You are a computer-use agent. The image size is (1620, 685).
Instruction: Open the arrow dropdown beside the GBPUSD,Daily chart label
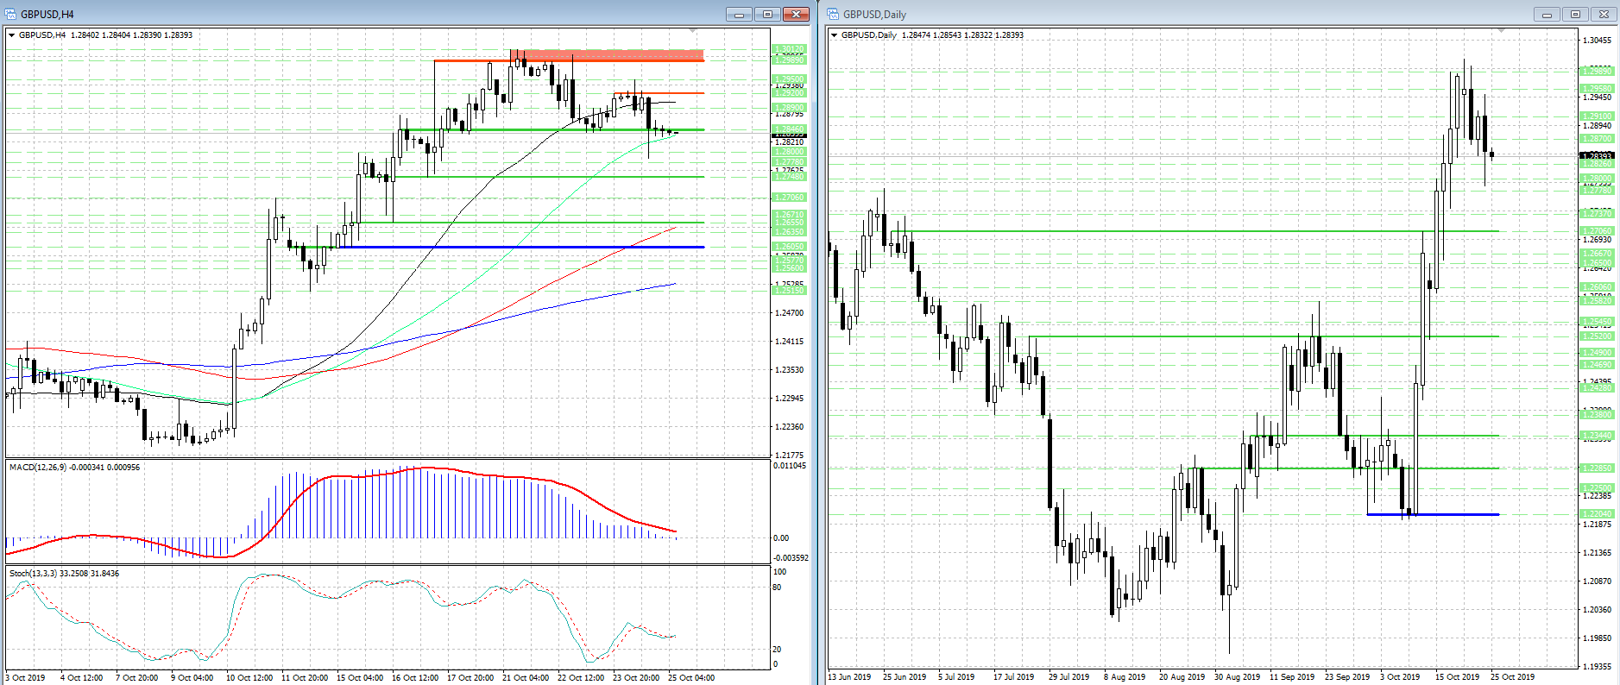(x=834, y=35)
